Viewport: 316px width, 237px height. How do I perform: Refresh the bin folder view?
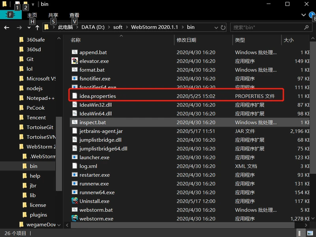[x=223, y=27]
